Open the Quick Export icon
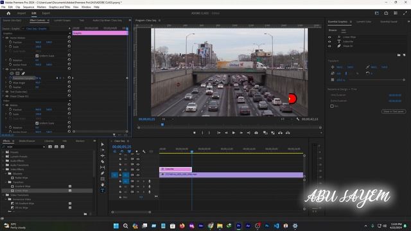Viewport: 411px width, 231px height. [386, 13]
